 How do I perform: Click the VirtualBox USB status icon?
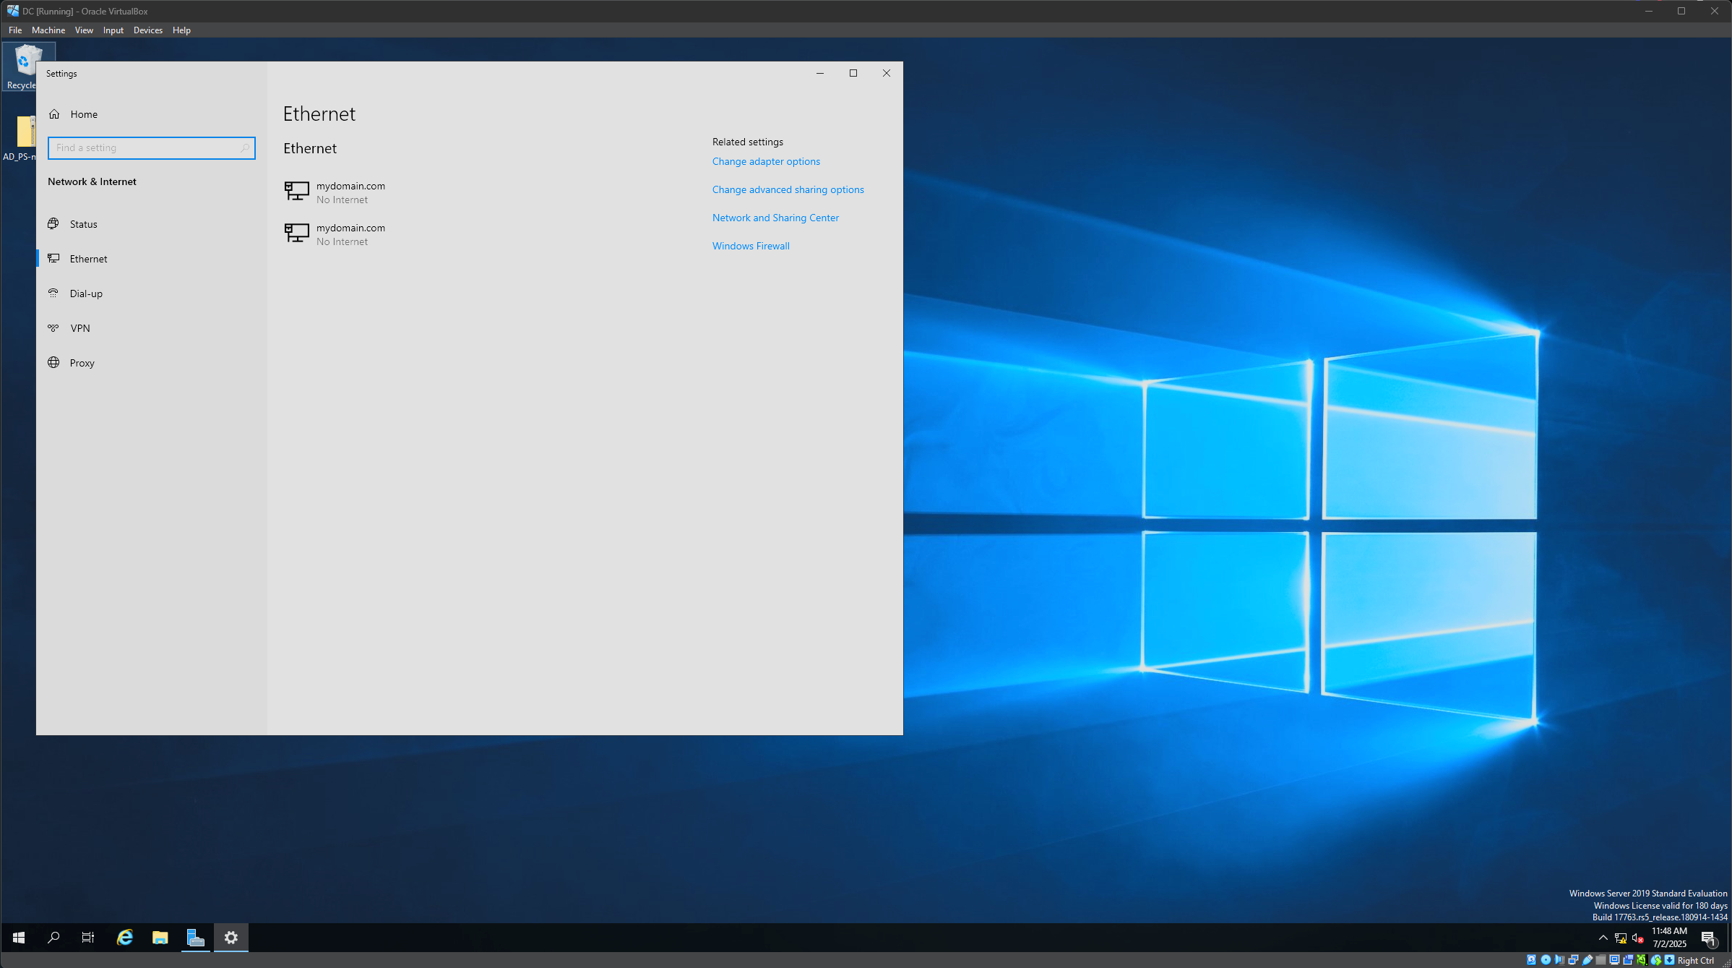point(1587,960)
